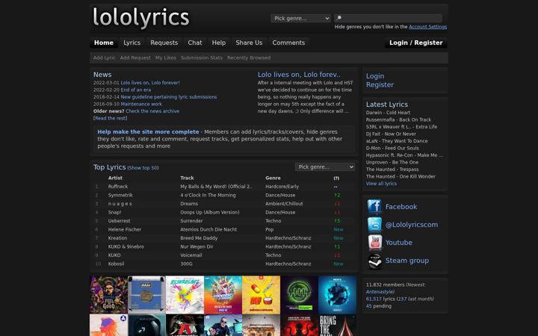The image size is (538, 336).
Task: Click the Show top 50 link
Action: pyautogui.click(x=143, y=168)
